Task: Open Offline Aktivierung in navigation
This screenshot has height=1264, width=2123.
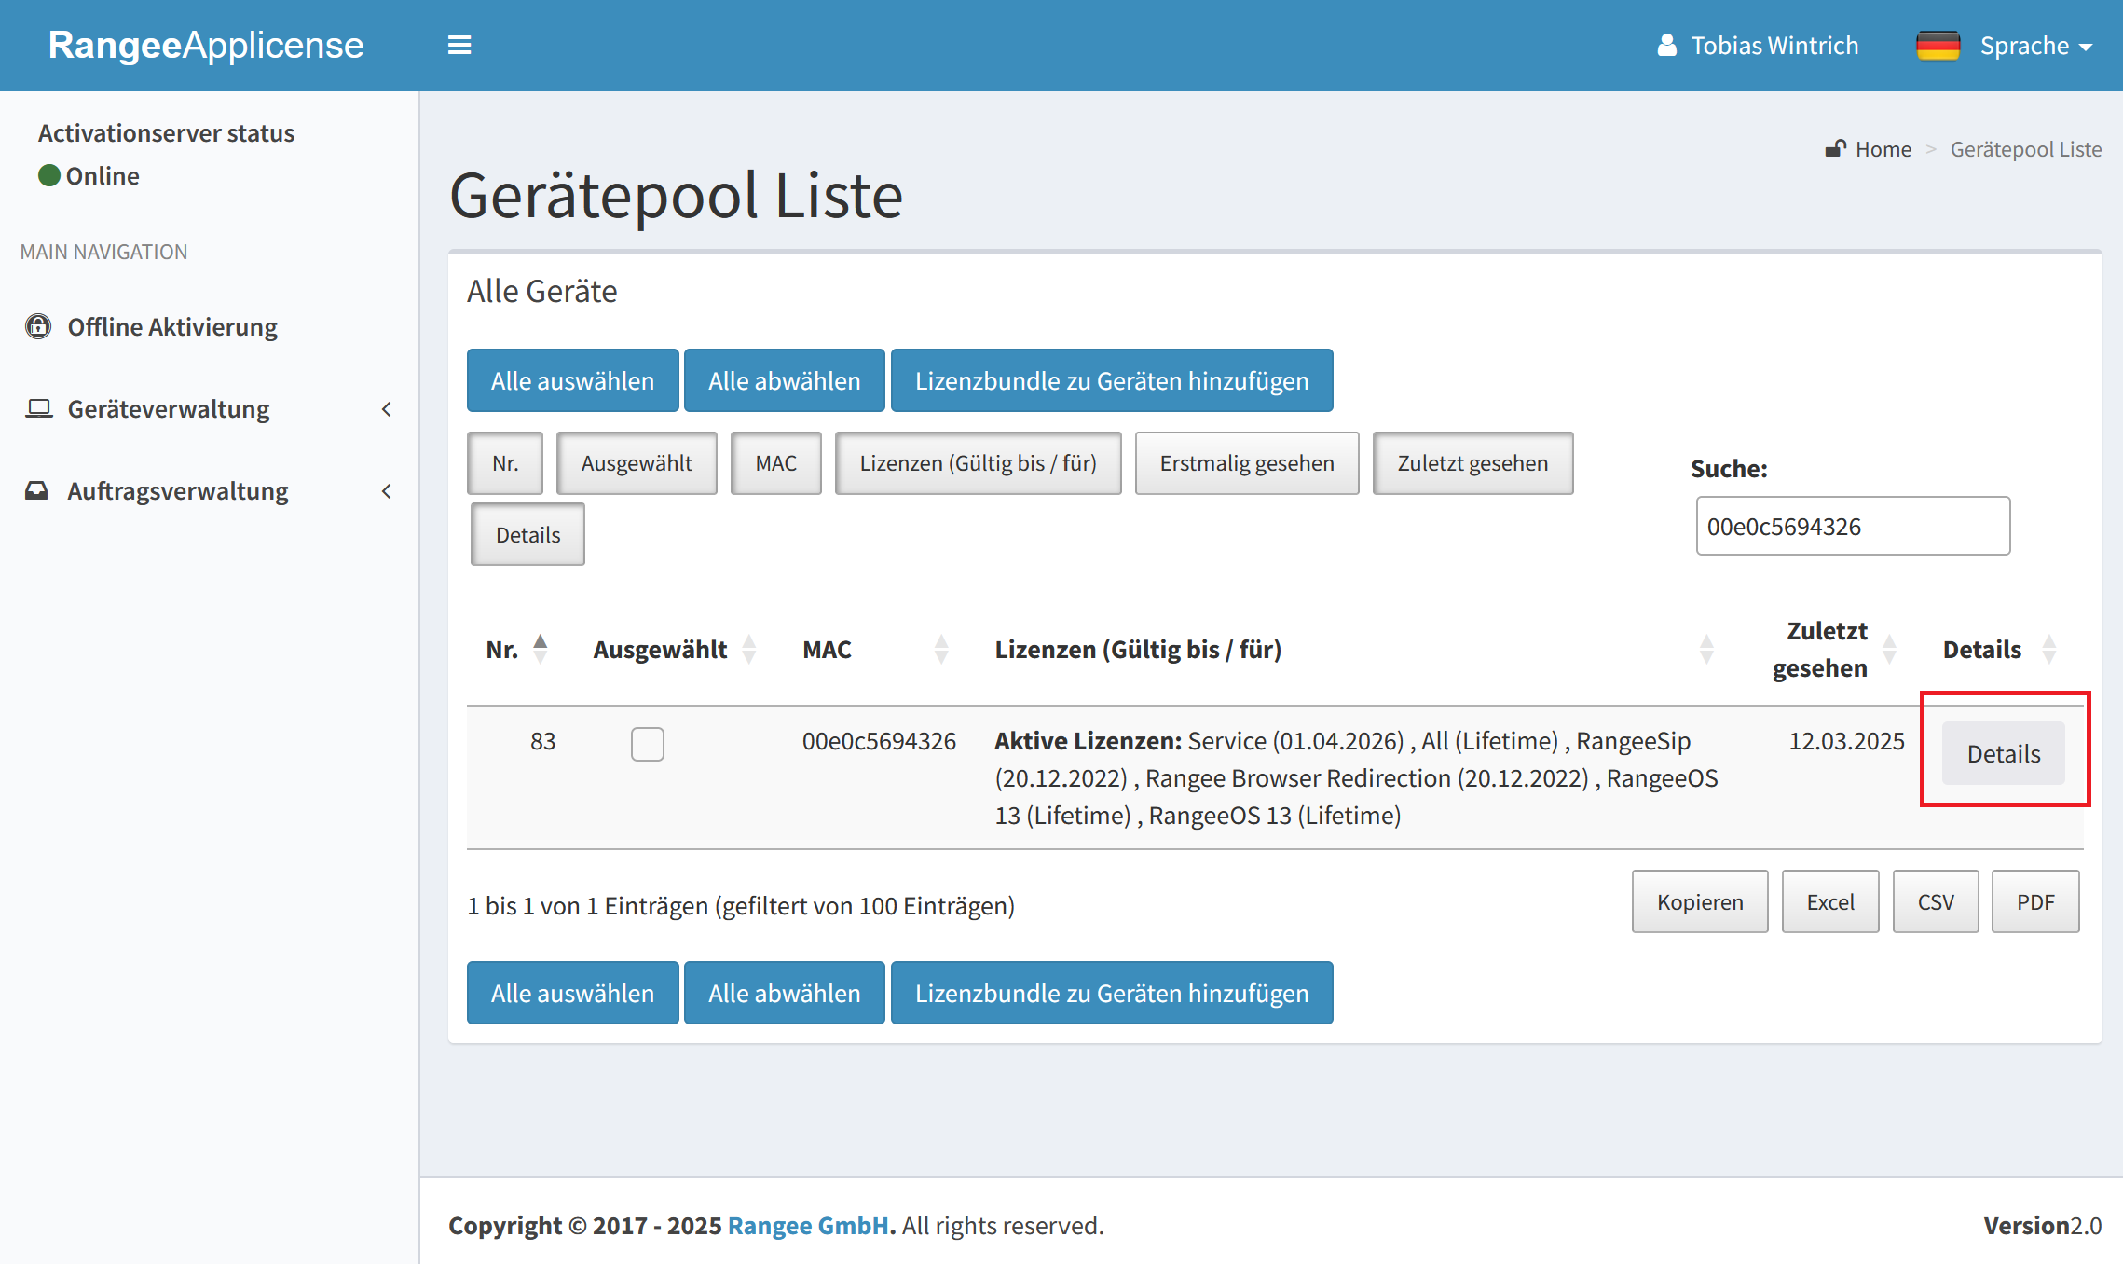Action: pos(172,327)
